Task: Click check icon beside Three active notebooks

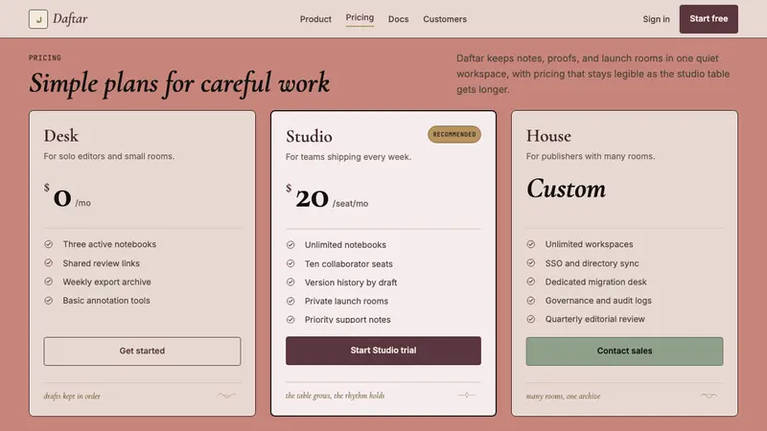Action: pyautogui.click(x=49, y=244)
